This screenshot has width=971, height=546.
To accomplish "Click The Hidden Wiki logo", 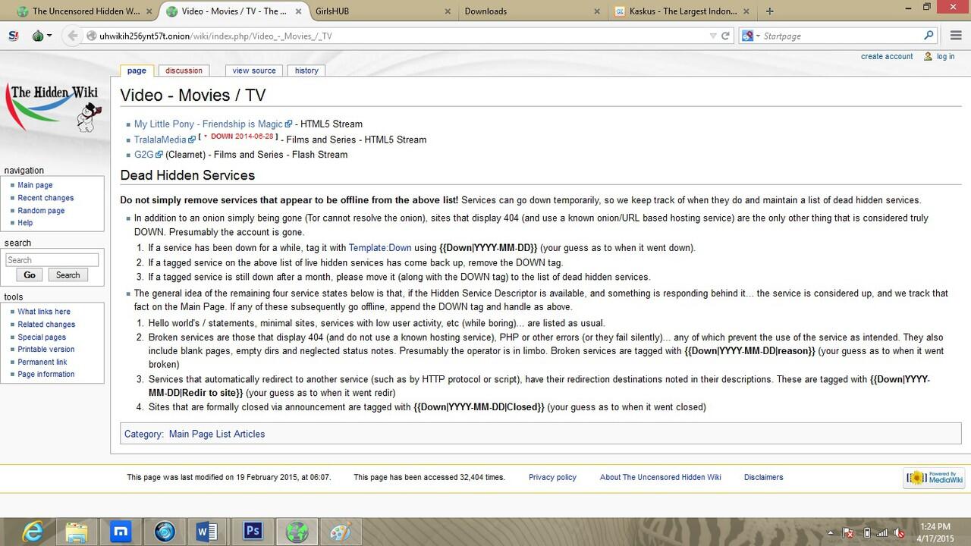I will point(55,108).
